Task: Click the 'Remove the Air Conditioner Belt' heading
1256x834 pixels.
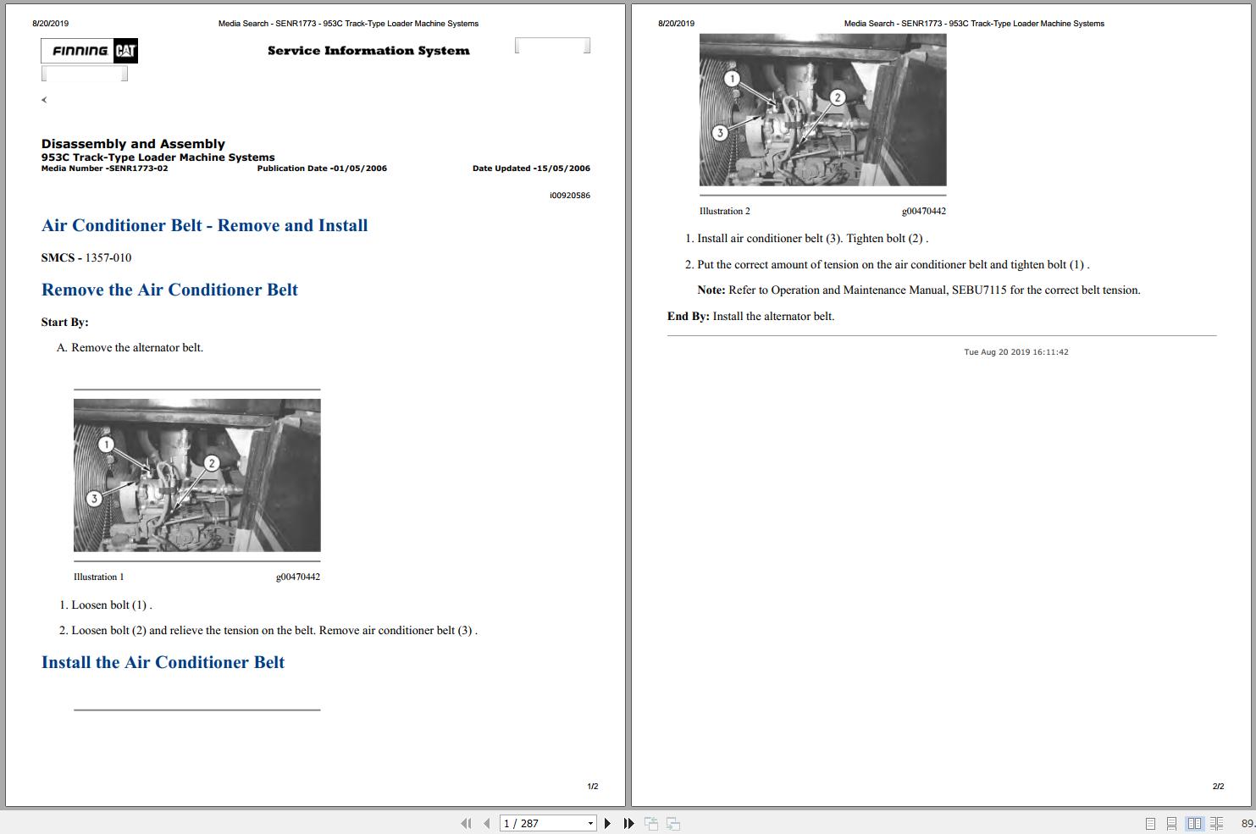Action: (x=169, y=290)
